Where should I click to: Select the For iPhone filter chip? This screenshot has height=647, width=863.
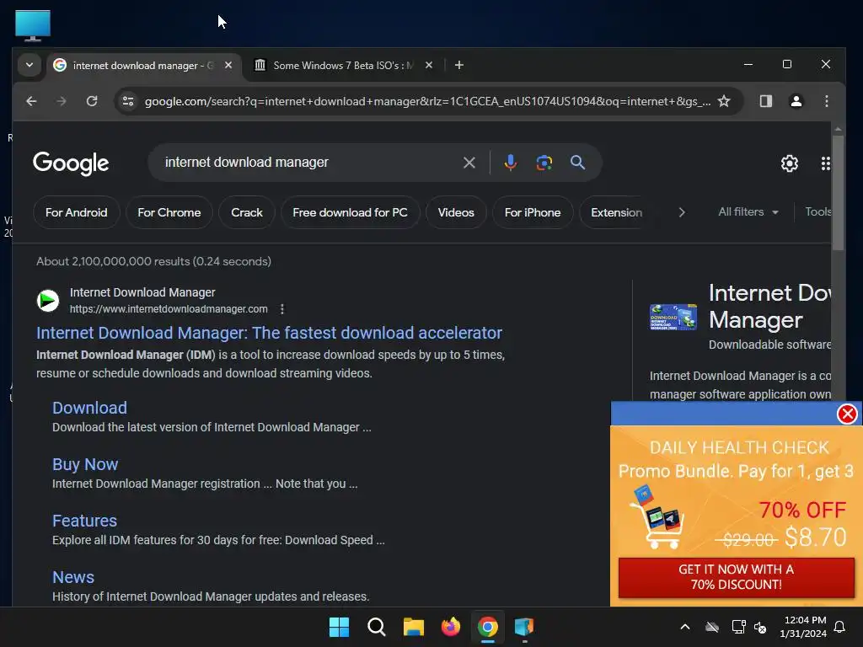coord(533,212)
